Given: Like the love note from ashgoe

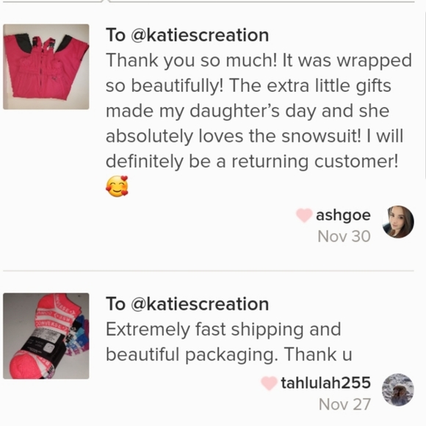Looking at the screenshot, I should tap(304, 215).
